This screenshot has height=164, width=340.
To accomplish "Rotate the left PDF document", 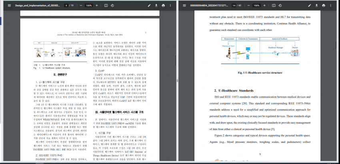I will click(112, 6).
